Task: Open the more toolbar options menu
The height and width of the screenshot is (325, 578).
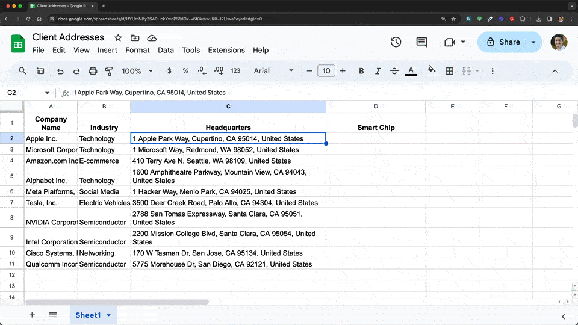Action: pyautogui.click(x=493, y=71)
